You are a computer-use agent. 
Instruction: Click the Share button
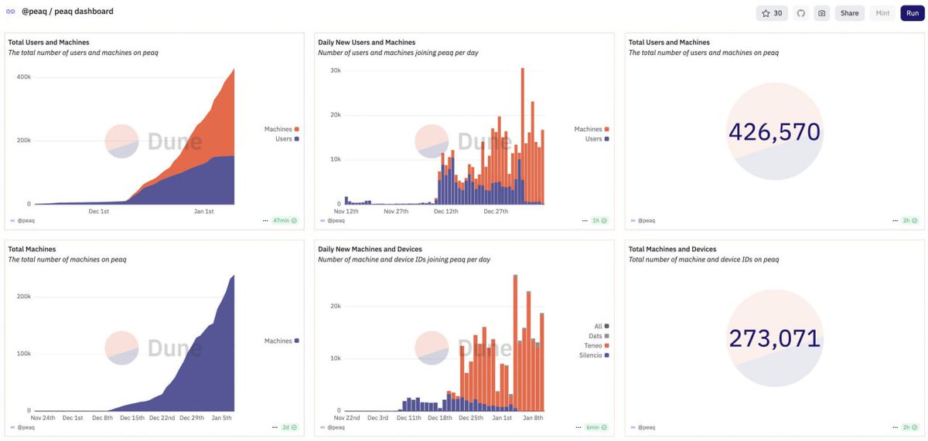(850, 13)
